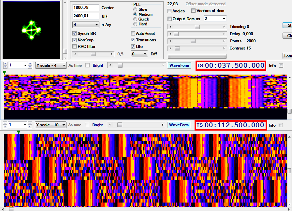The height and width of the screenshot is (211, 292).
Task: Enable the Angles checkbox
Action: point(169,11)
